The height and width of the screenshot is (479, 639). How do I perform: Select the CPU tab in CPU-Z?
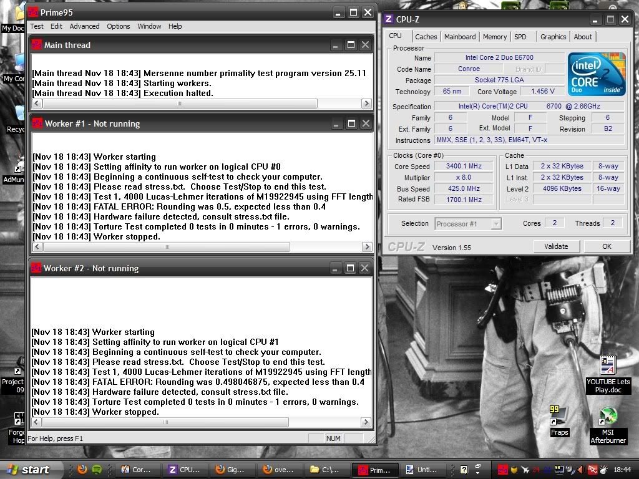click(395, 36)
